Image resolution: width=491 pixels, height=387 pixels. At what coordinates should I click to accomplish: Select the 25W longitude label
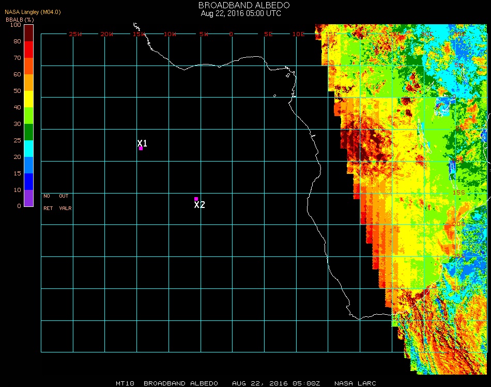(75, 34)
